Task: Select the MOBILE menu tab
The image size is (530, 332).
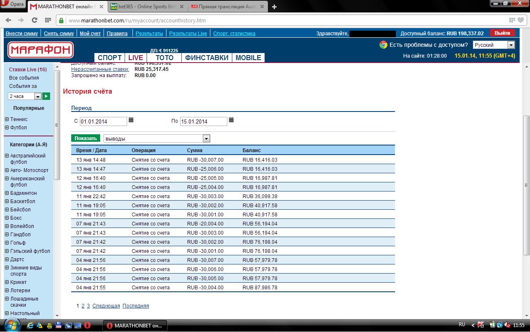Action: (x=248, y=58)
